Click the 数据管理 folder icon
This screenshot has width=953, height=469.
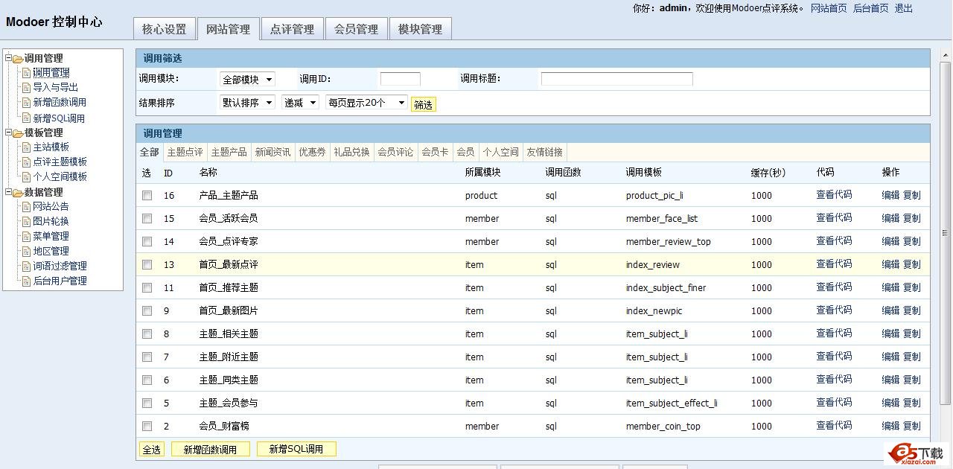point(19,191)
